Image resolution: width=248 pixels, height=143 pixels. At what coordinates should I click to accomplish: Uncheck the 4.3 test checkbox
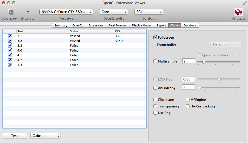(x=10, y=65)
